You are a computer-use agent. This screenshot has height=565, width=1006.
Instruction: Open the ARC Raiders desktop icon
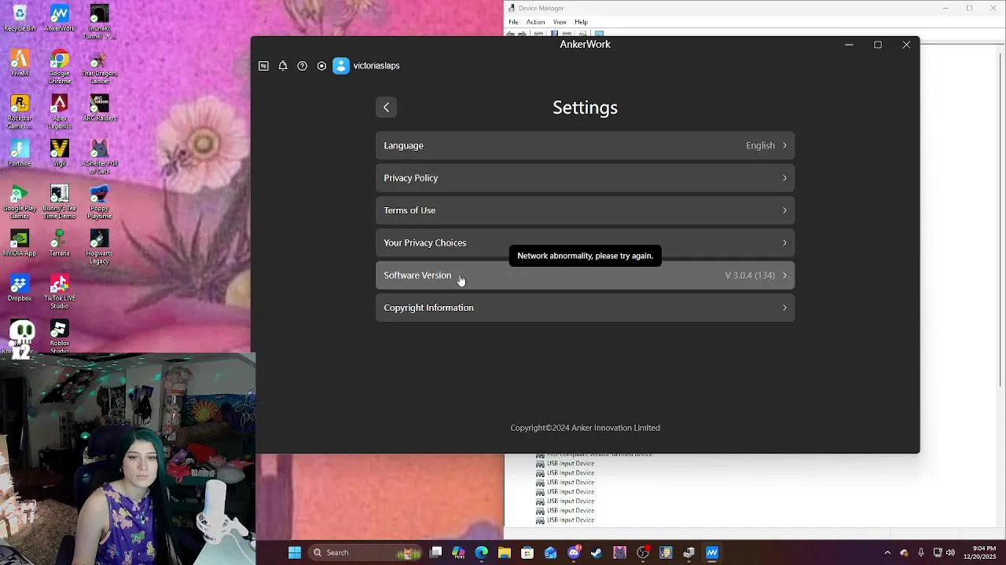click(x=99, y=108)
